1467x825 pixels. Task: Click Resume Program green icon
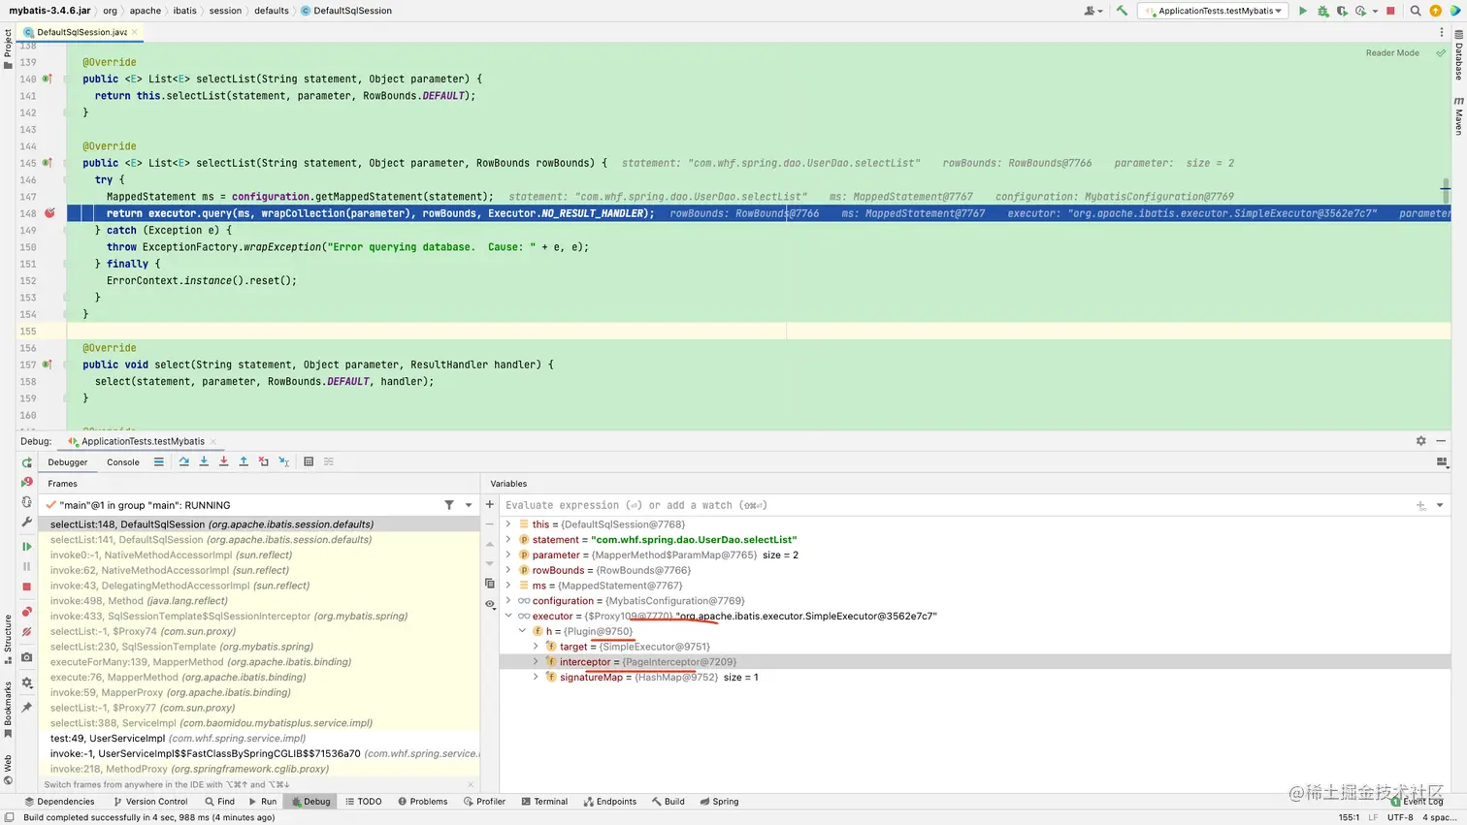click(27, 547)
